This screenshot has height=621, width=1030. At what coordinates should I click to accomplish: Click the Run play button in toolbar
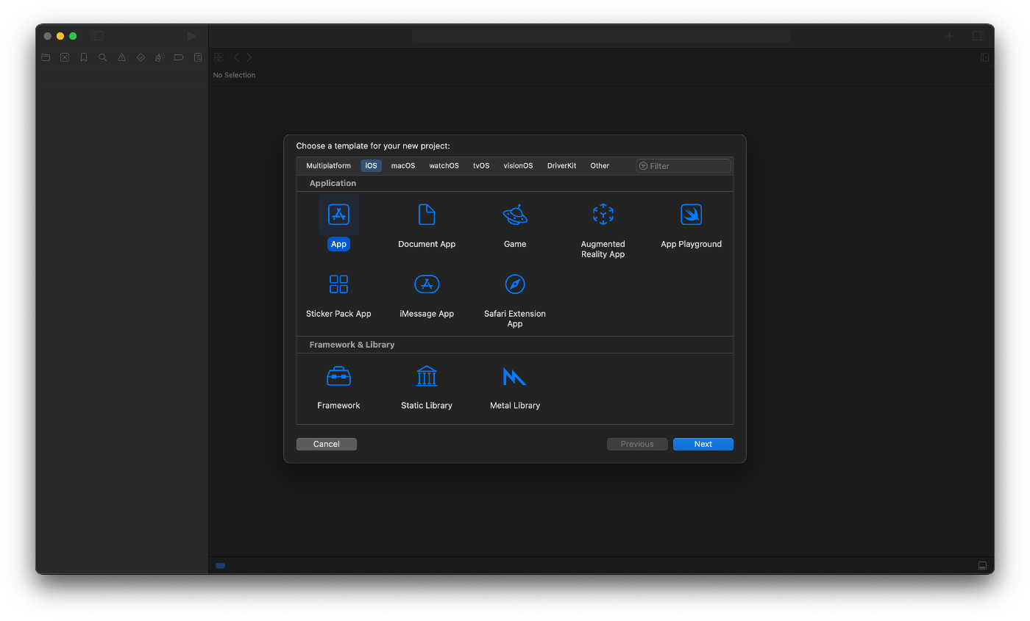[191, 36]
